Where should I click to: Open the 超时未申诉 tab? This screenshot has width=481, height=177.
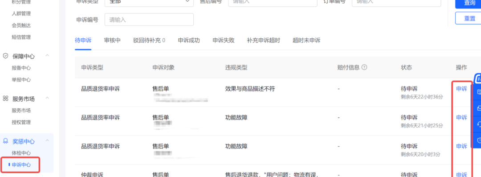[306, 40]
